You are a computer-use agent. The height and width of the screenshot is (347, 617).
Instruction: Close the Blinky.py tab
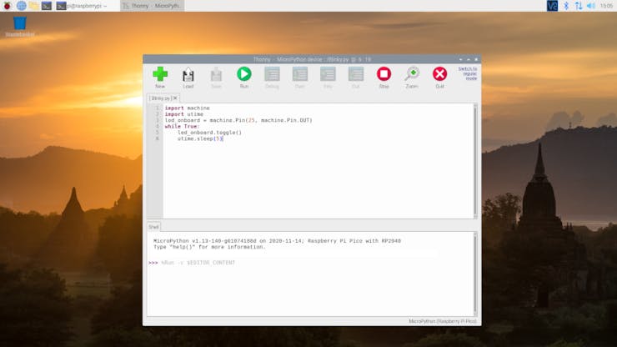click(175, 98)
